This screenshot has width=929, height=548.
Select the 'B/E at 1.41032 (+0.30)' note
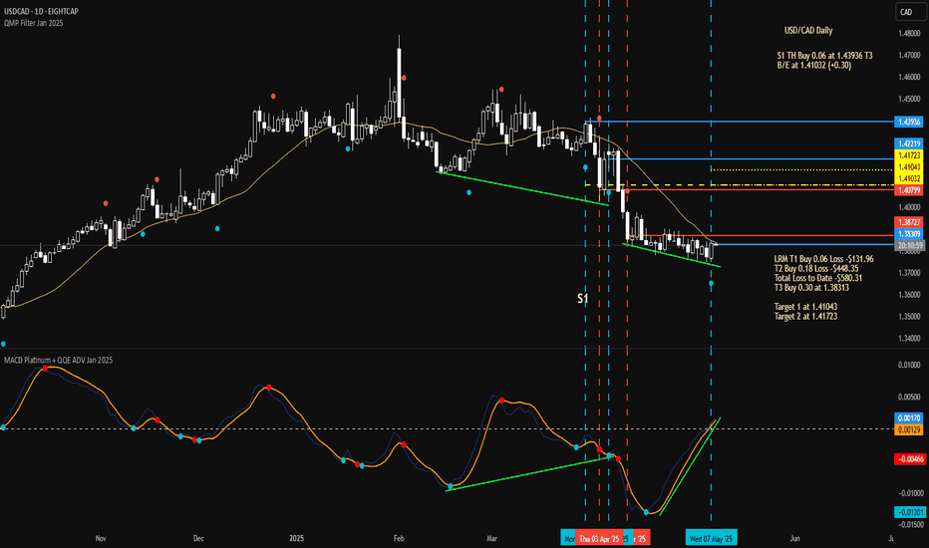click(814, 65)
